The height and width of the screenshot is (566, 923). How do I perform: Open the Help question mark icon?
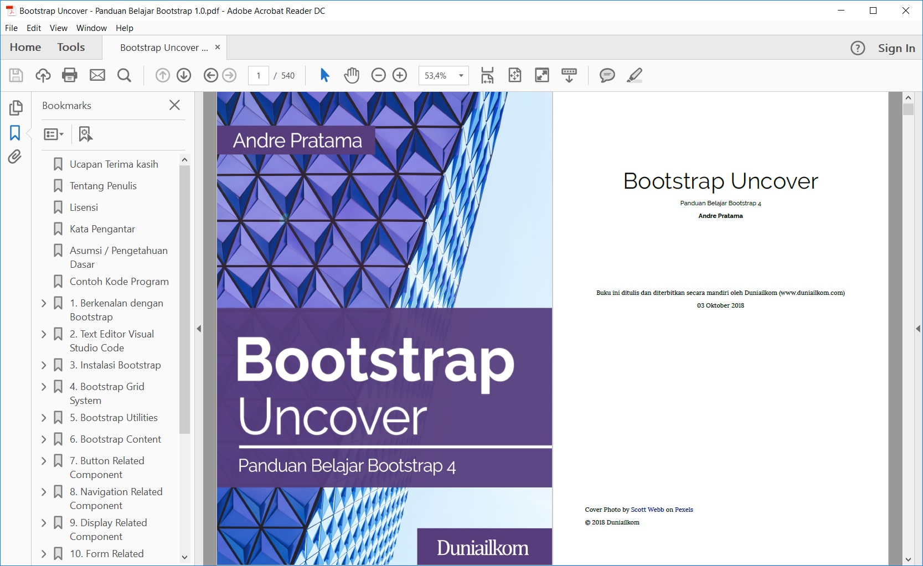(x=858, y=48)
